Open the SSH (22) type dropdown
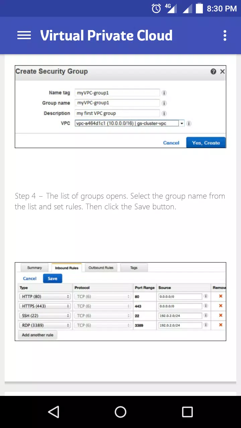241x428 pixels. [45, 316]
